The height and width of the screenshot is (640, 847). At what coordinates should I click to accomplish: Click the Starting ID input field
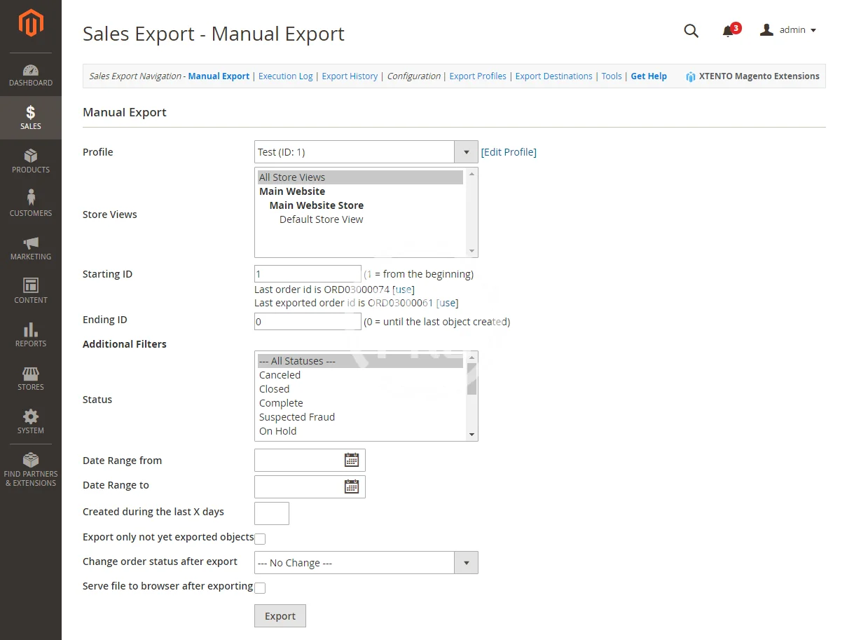coord(308,274)
